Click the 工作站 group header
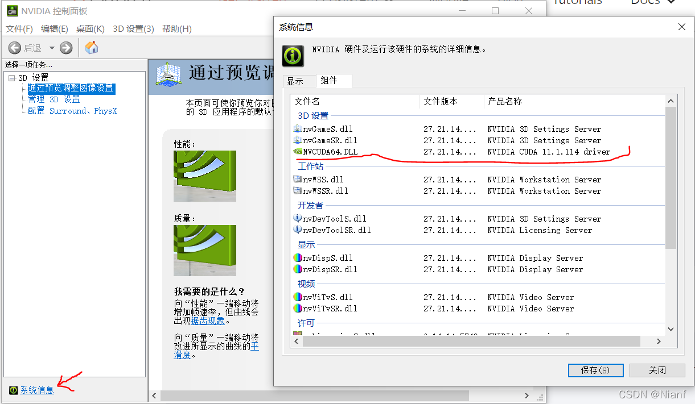 [310, 166]
